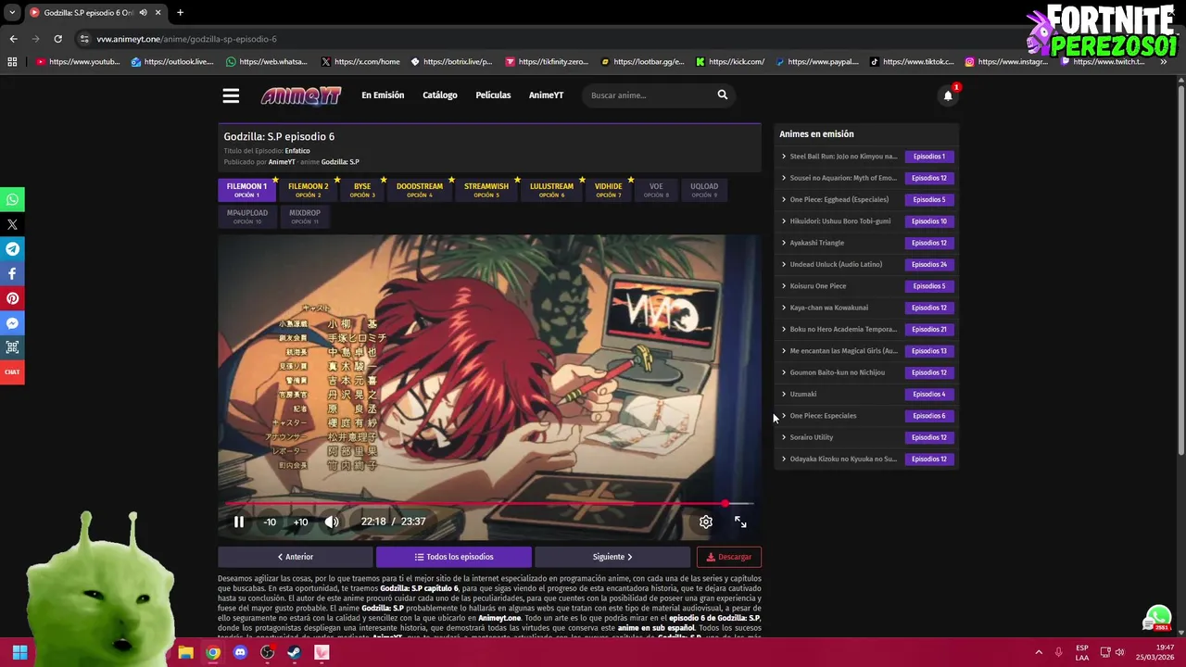Open the Todos los episodios list
This screenshot has width=1186, height=667.
[x=454, y=557]
